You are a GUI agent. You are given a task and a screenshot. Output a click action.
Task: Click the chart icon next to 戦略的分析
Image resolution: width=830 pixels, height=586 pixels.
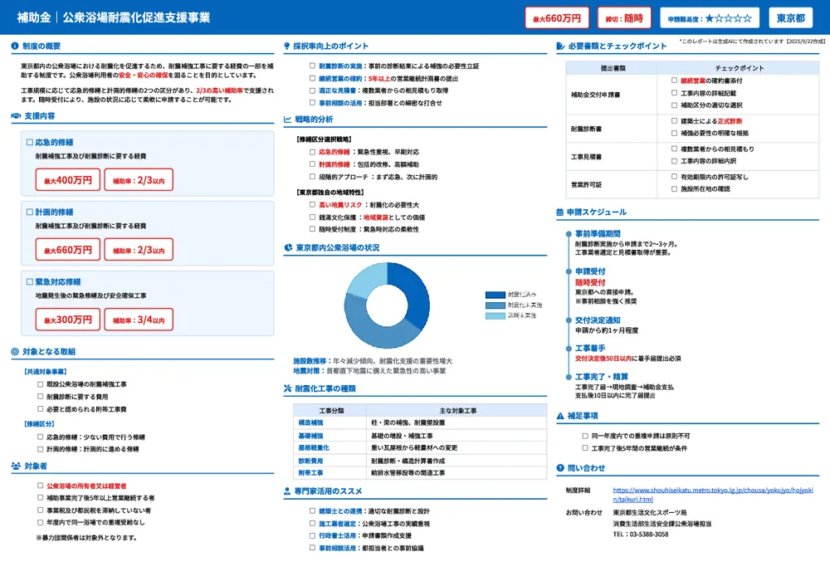click(x=286, y=120)
